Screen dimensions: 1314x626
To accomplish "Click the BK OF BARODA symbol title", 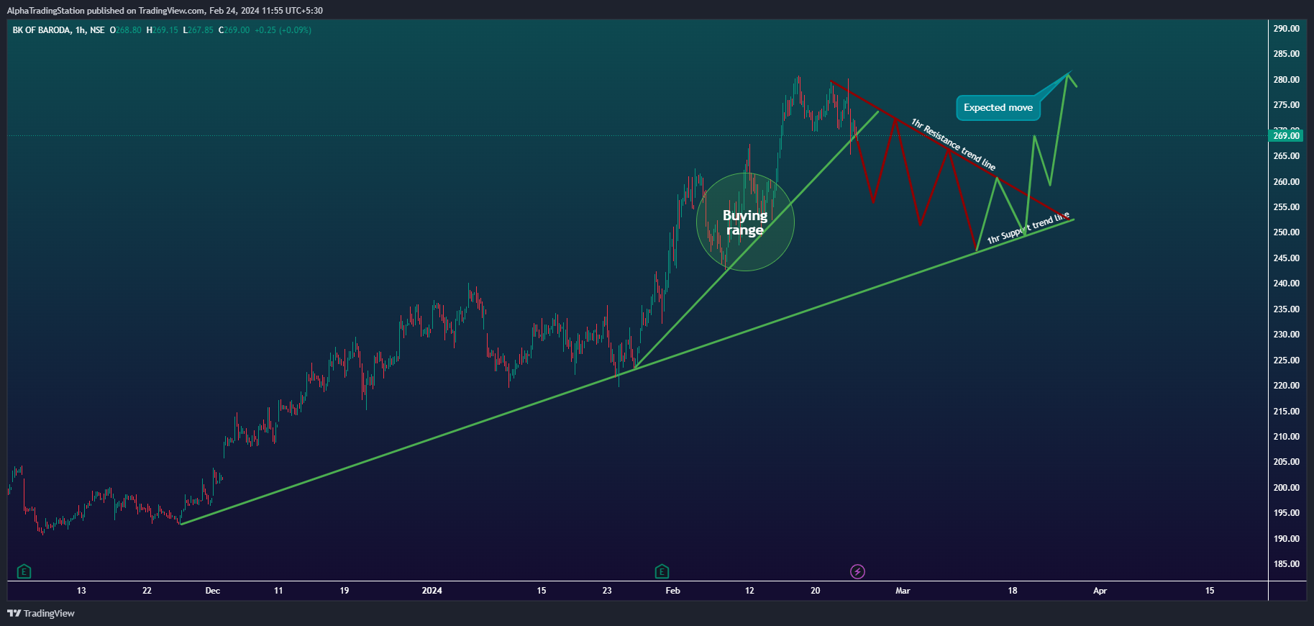I will click(58, 30).
